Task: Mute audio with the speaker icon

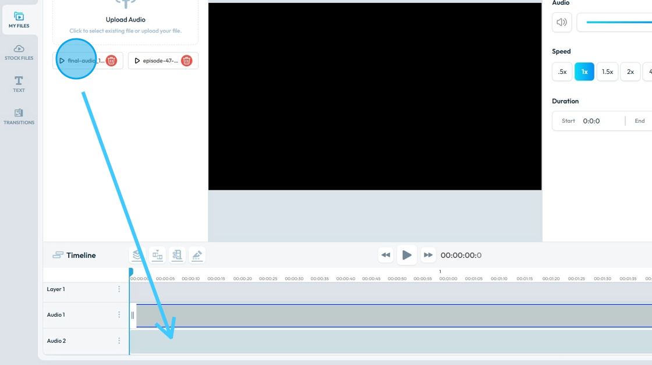Action: [x=562, y=23]
